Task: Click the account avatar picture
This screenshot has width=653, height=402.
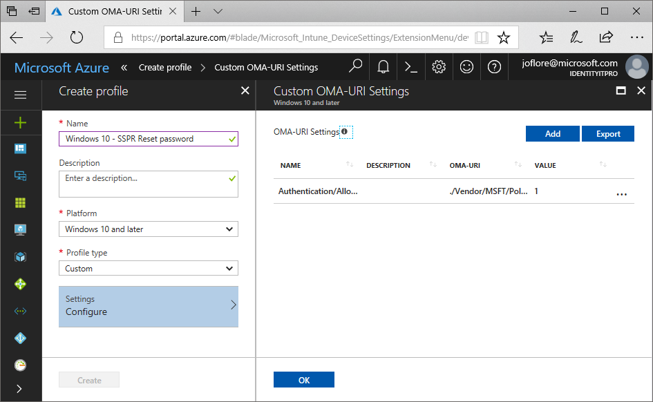Action: pyautogui.click(x=636, y=66)
